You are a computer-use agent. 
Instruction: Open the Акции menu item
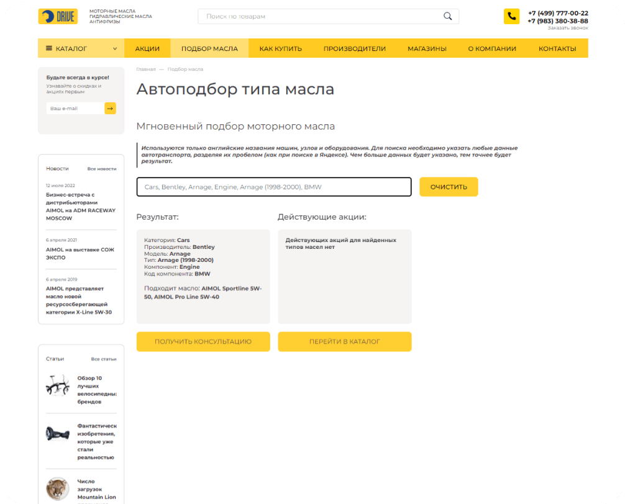click(x=147, y=48)
